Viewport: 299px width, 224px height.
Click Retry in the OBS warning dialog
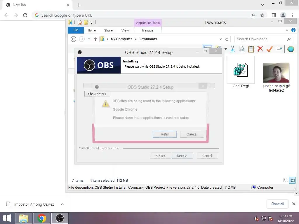165,134
